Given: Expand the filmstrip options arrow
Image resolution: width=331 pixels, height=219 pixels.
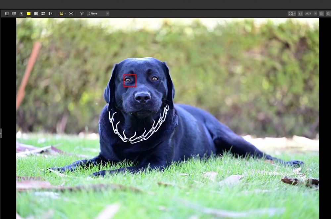Looking at the screenshot, I should pos(65,14).
